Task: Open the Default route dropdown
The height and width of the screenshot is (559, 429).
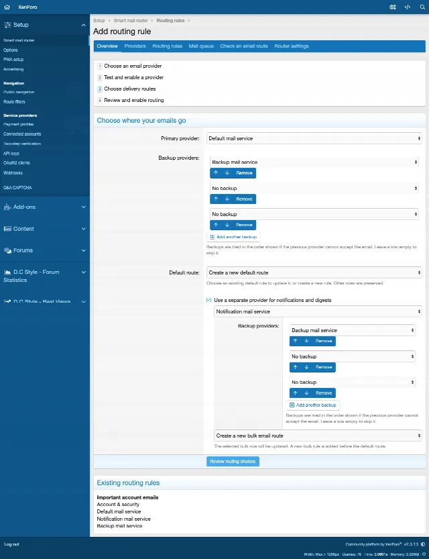Action: 314,272
